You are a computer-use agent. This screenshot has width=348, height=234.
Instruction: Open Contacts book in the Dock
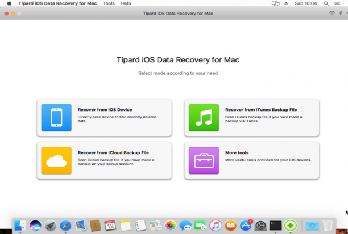(96, 226)
